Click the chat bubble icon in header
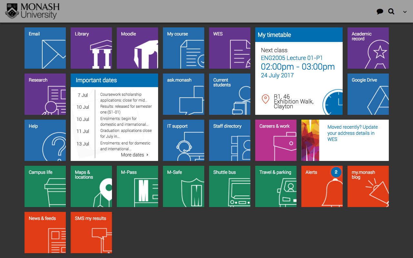The image size is (413, 258). [x=380, y=12]
